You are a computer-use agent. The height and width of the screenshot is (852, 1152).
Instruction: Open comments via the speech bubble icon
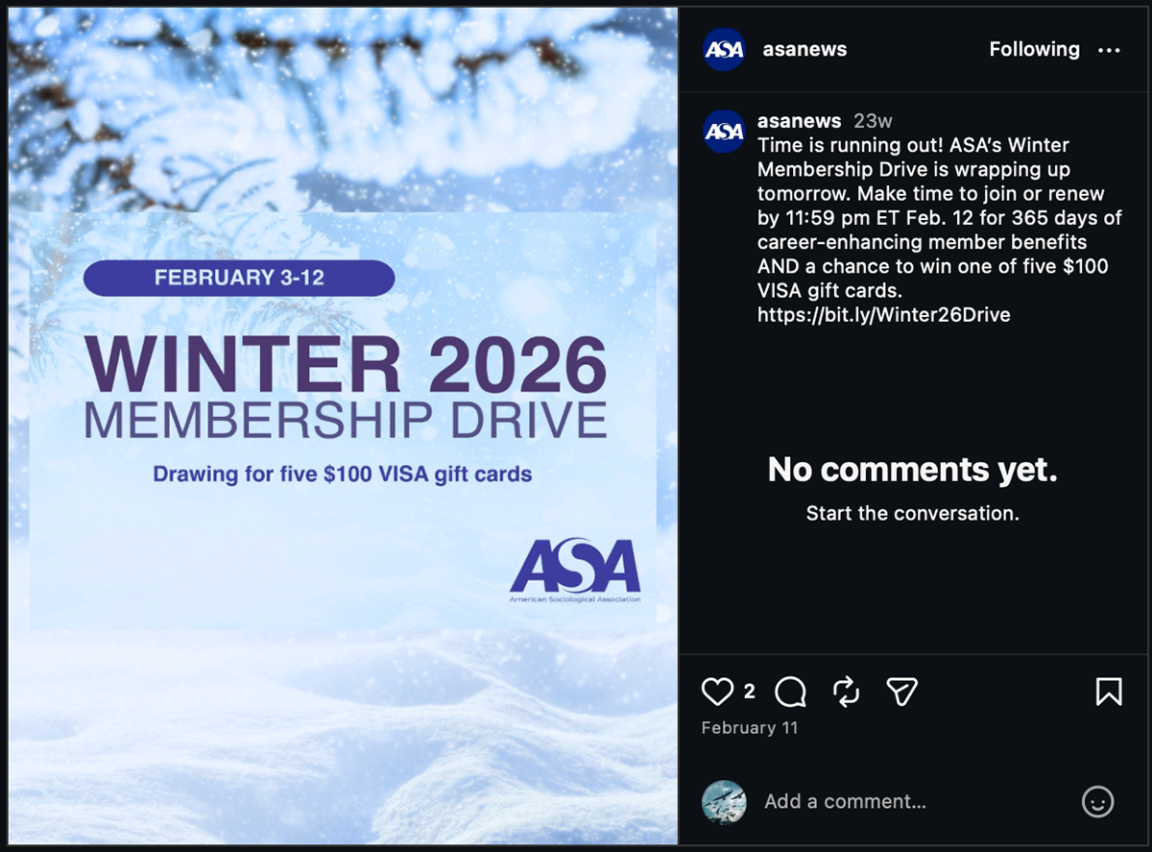coord(790,692)
